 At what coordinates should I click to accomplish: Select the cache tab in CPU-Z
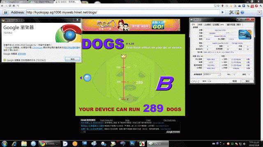pos(200,24)
